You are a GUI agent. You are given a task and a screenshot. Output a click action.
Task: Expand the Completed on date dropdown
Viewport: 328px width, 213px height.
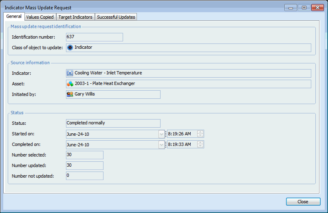tap(161, 145)
